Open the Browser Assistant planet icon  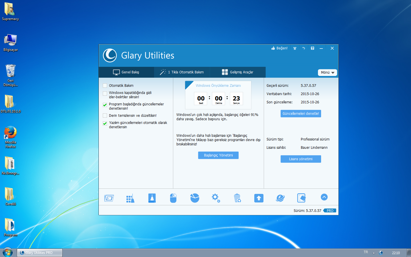280,198
